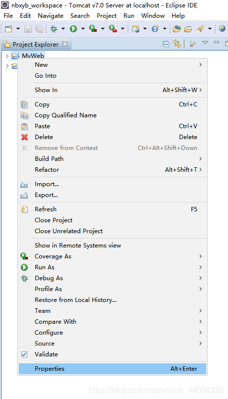
Task: Click the Debug bug toolbar icon
Action: pos(54,29)
